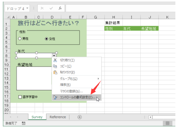Switch to Normal view grid icon
This screenshot has height=128, width=177.
[168, 123]
